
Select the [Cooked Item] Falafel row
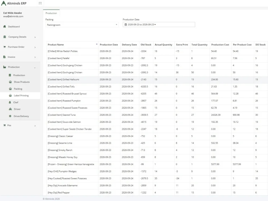(157, 58)
